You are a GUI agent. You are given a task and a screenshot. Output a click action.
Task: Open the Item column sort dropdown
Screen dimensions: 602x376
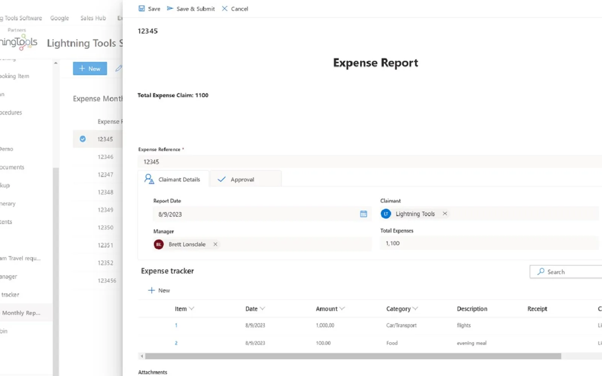[x=192, y=309]
